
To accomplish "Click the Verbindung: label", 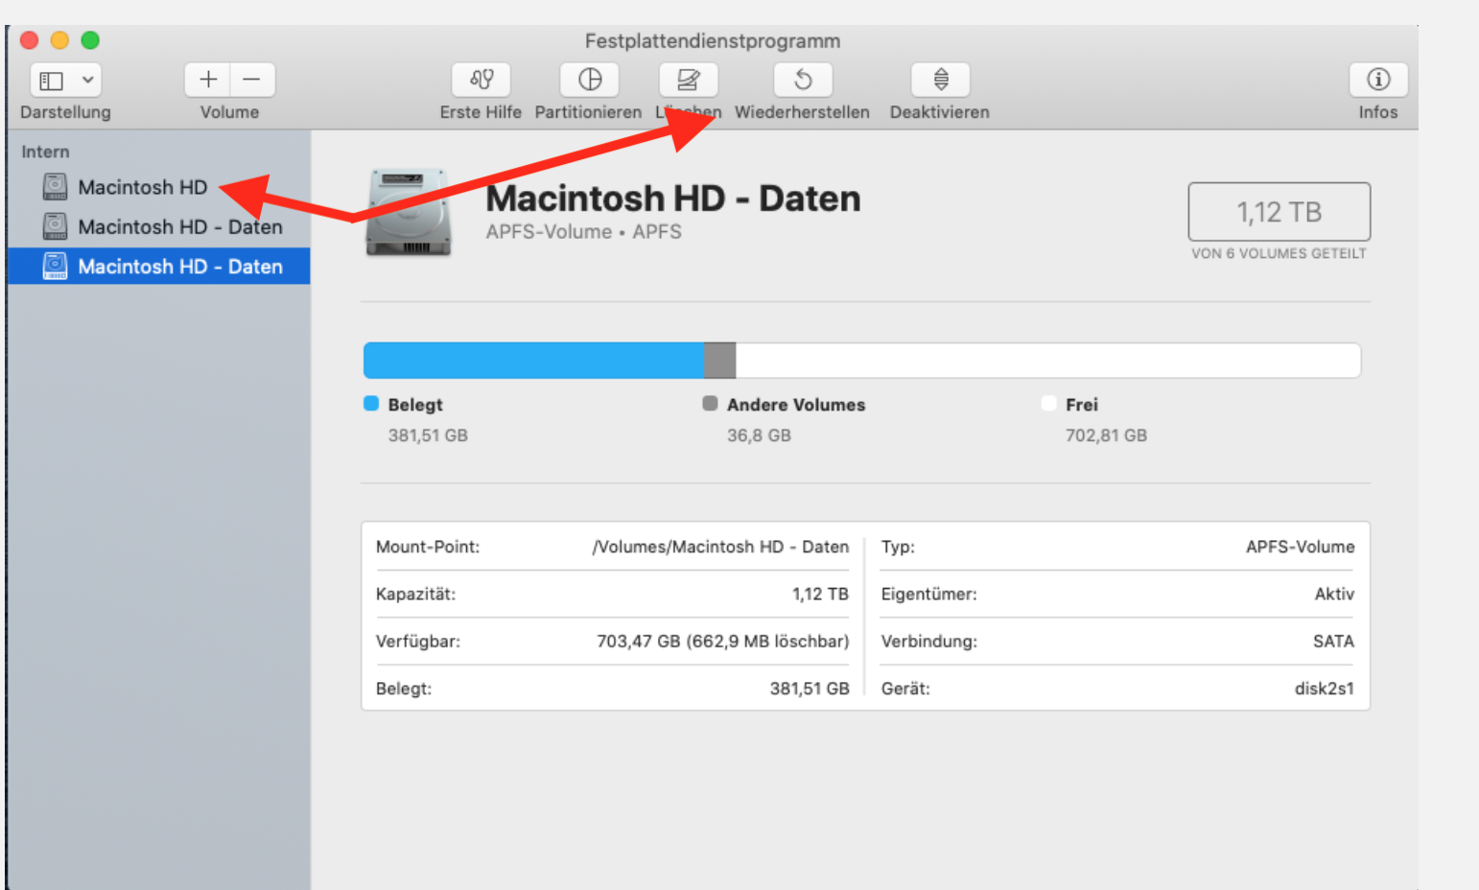I will point(929,642).
